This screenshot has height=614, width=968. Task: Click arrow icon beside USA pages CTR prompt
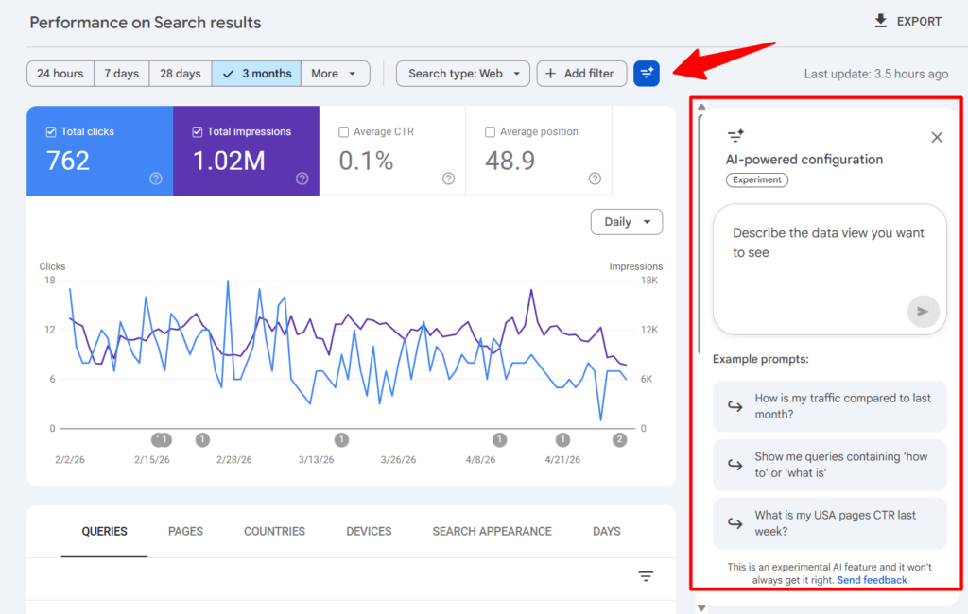click(x=735, y=523)
